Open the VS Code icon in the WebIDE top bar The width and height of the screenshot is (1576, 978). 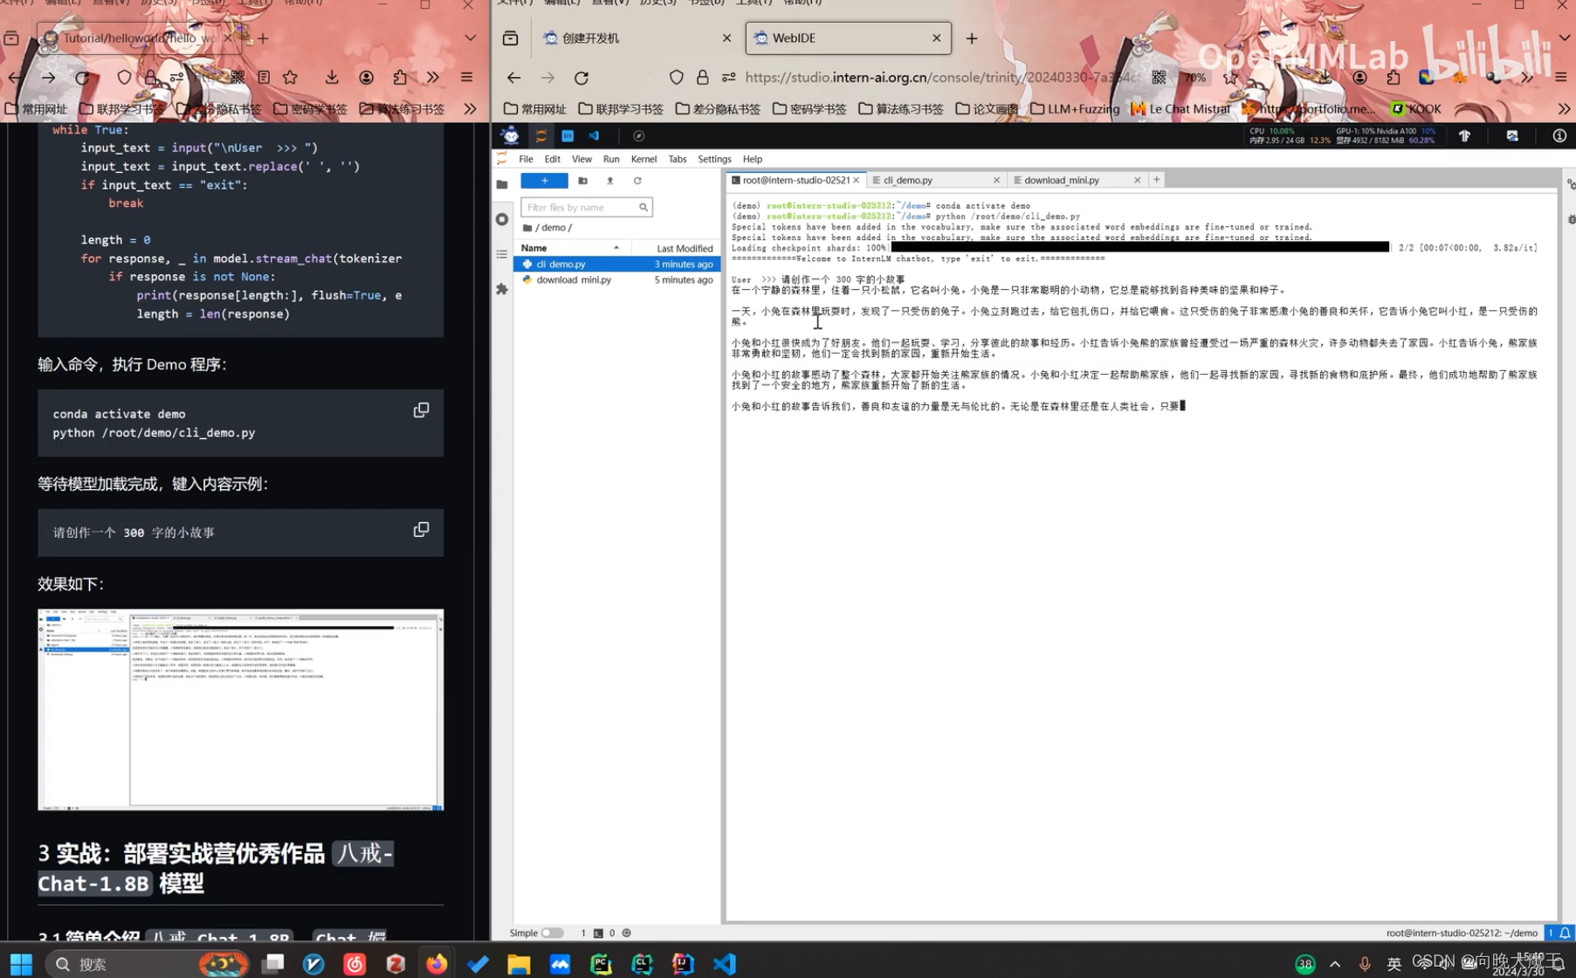click(594, 135)
